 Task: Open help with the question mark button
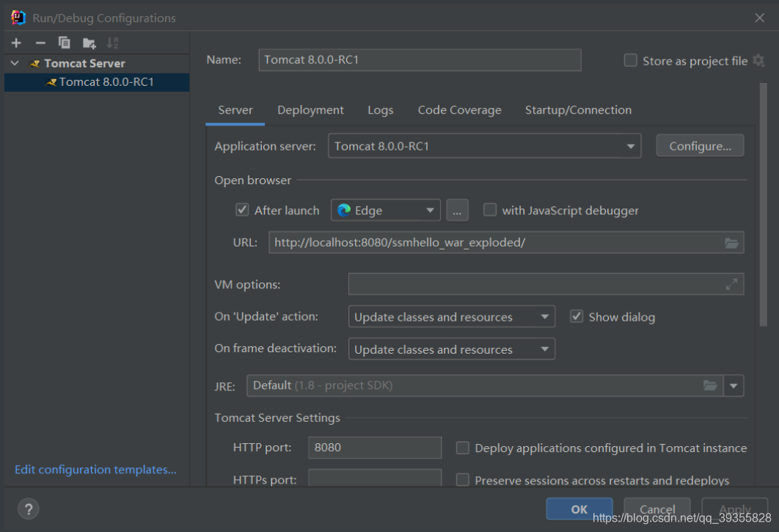pyautogui.click(x=29, y=509)
